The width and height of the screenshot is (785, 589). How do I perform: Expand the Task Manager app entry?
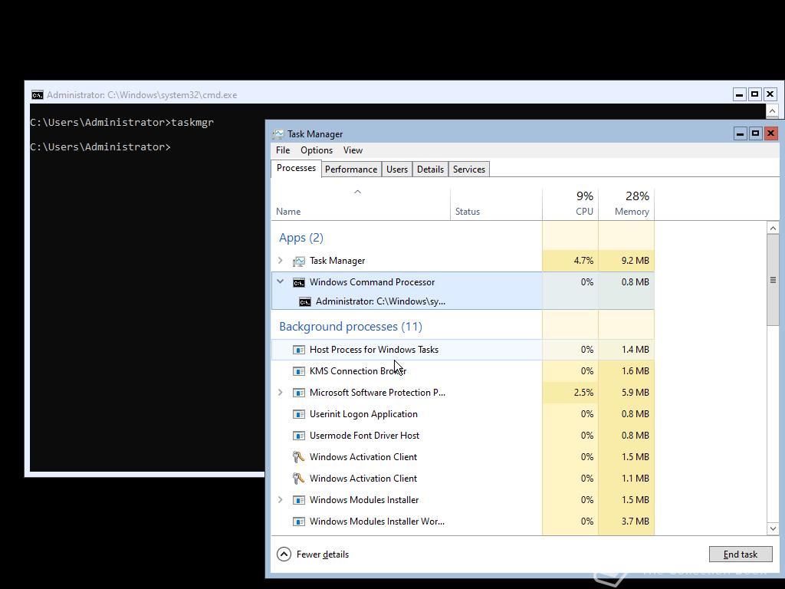coord(281,261)
